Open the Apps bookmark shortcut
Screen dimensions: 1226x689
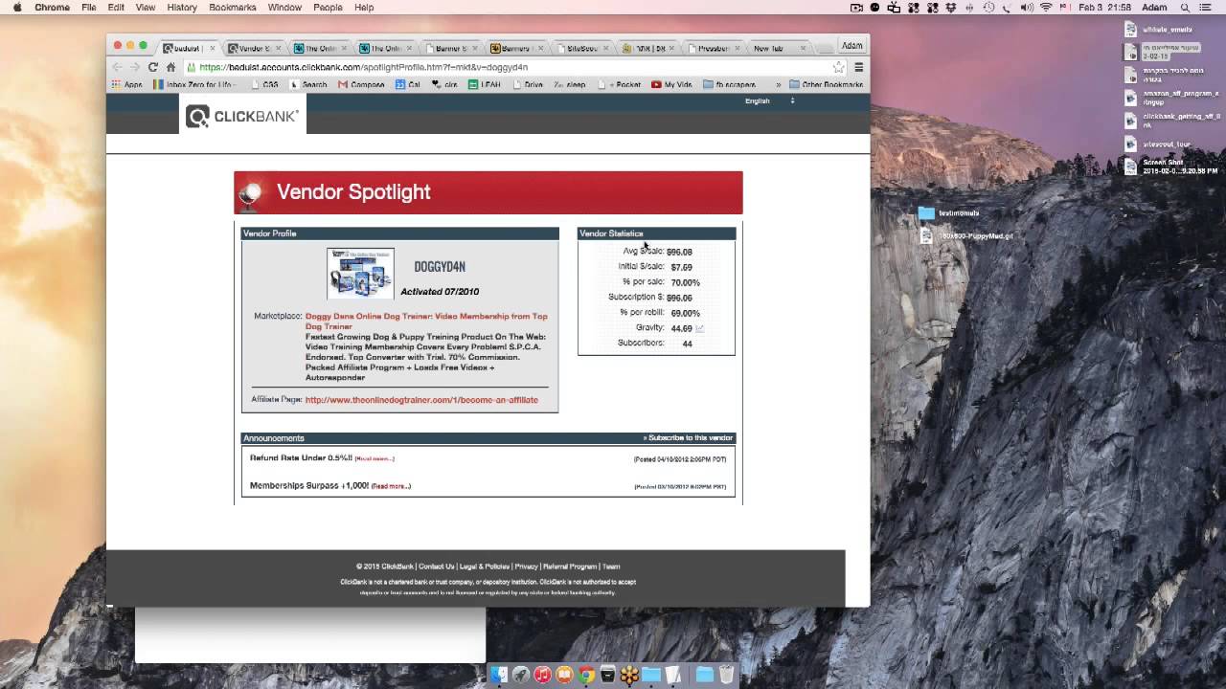(126, 84)
